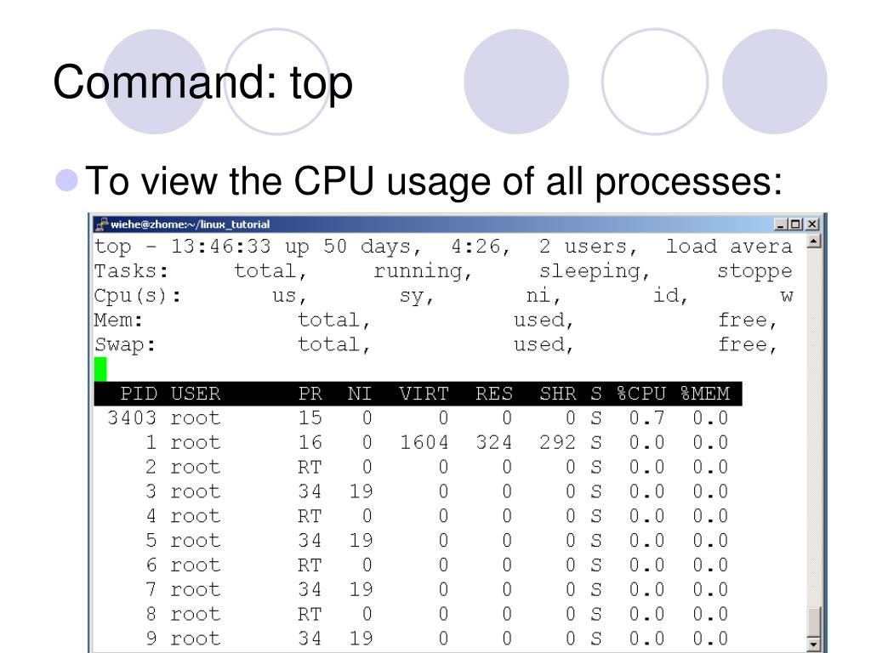Image resolution: width=871 pixels, height=653 pixels.
Task: Minimize the terminal window
Action: (x=781, y=224)
